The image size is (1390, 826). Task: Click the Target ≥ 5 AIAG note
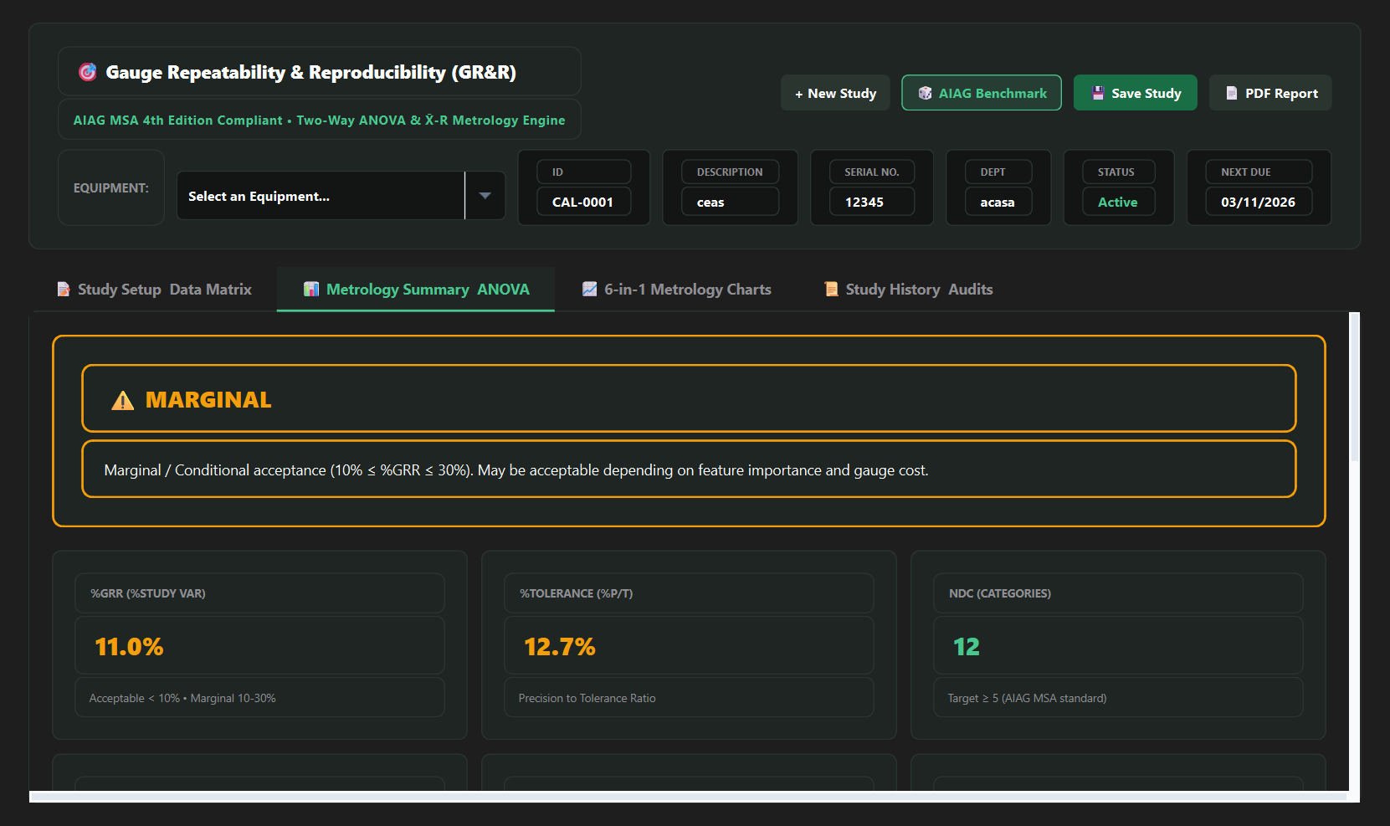pyautogui.click(x=1028, y=698)
